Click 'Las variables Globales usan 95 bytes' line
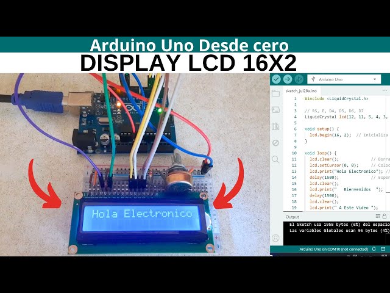The height and width of the screenshot is (293, 390). 339,231
